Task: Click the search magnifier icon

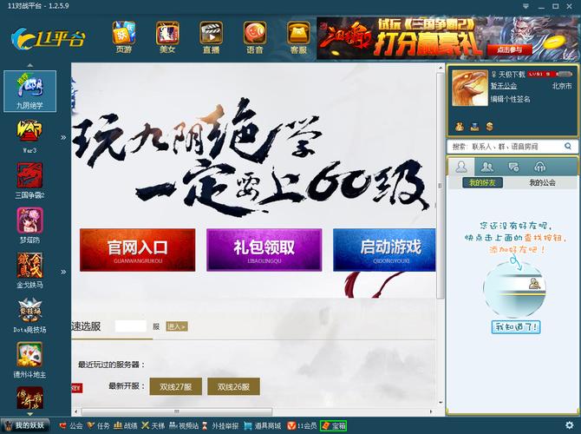Action: point(569,147)
